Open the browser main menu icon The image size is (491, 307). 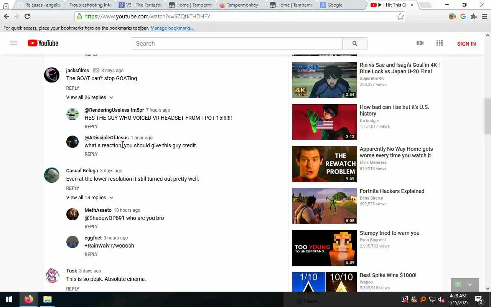point(484,16)
